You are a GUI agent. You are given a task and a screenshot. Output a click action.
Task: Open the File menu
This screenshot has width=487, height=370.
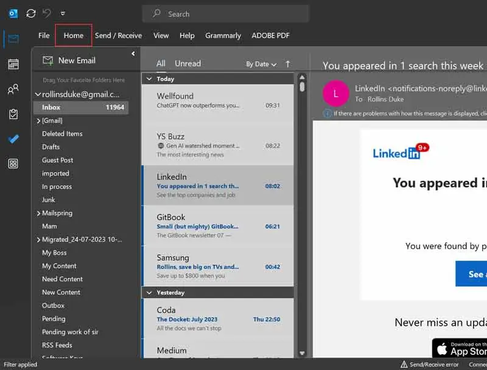[44, 36]
